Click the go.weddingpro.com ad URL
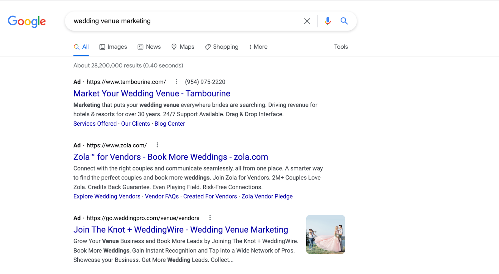 [143, 218]
